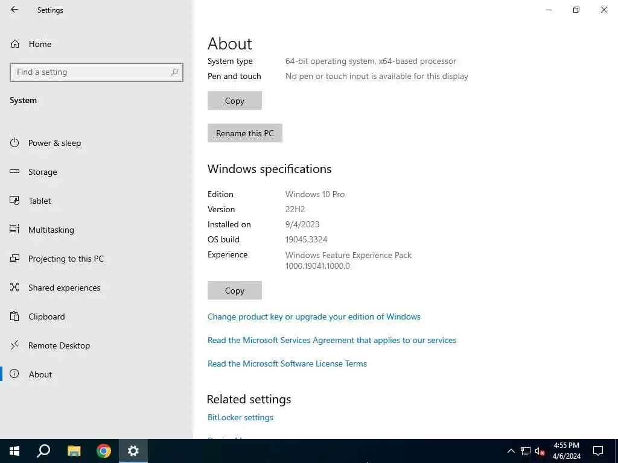Go back using the arrow in Settings
This screenshot has width=618, height=463.
[x=14, y=10]
